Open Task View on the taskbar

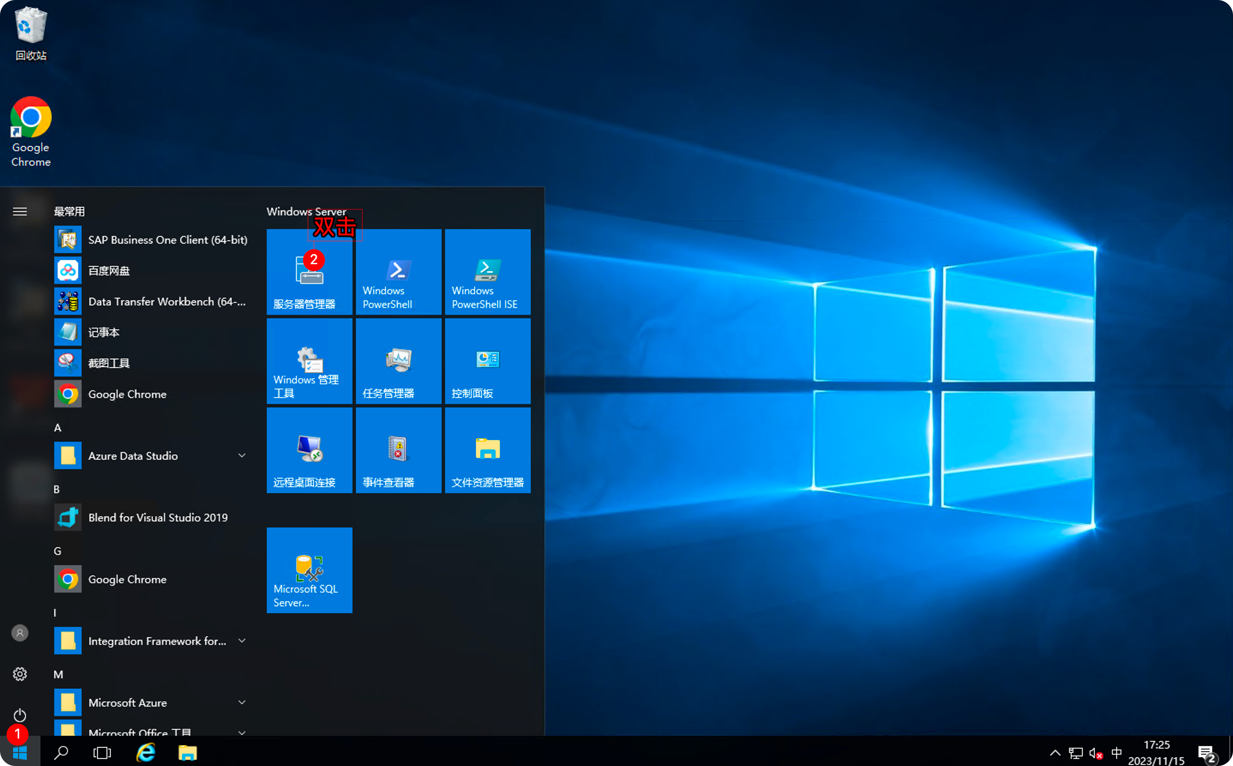[x=102, y=752]
